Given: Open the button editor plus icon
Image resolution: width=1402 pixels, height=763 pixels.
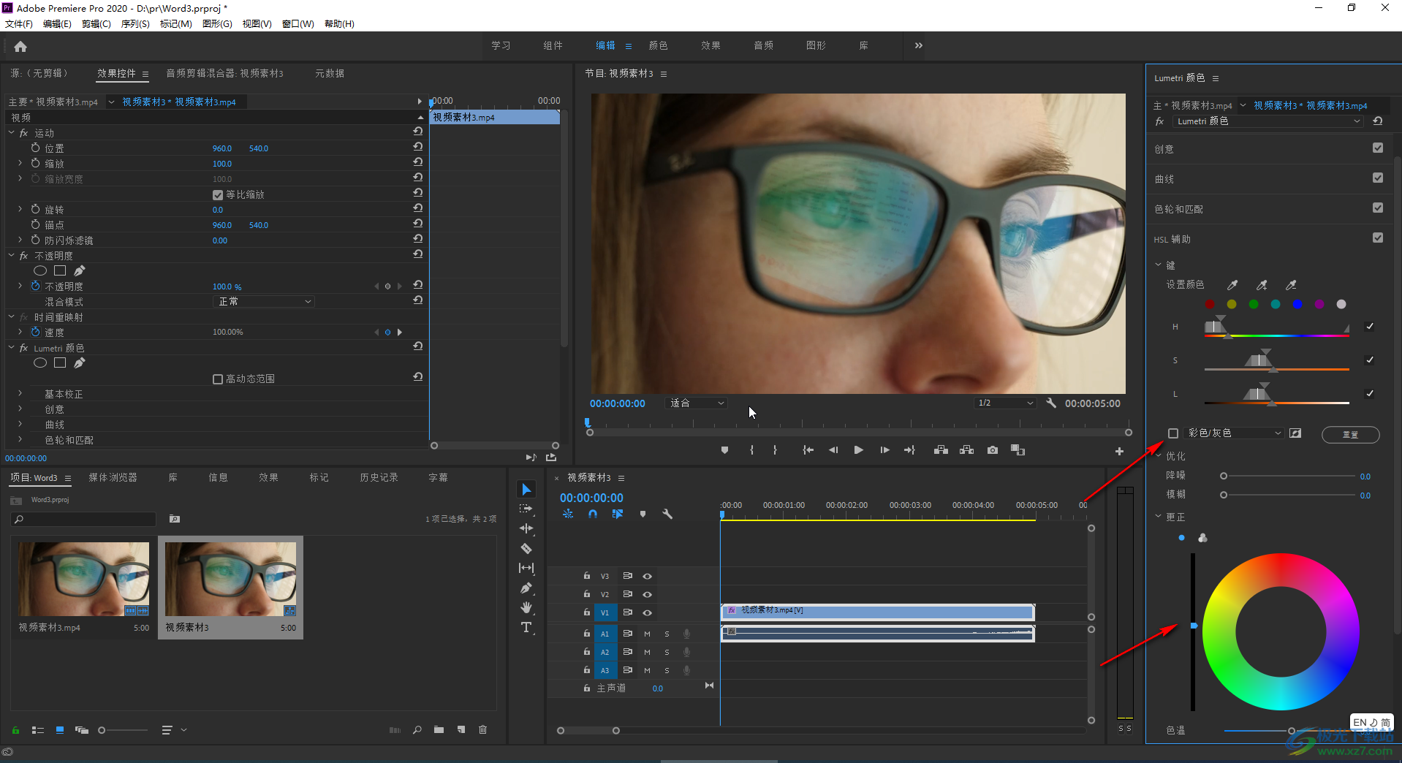Looking at the screenshot, I should (1119, 452).
